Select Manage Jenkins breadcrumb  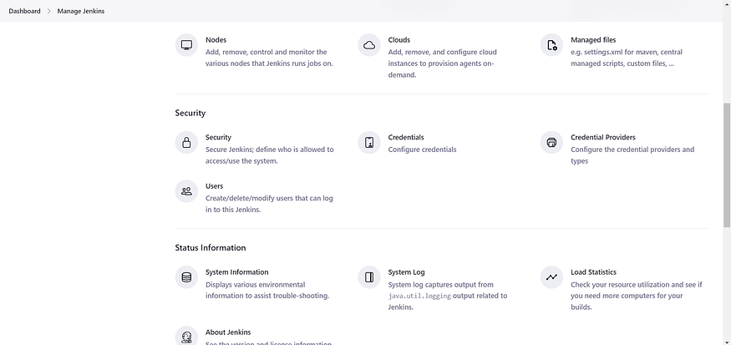point(81,11)
